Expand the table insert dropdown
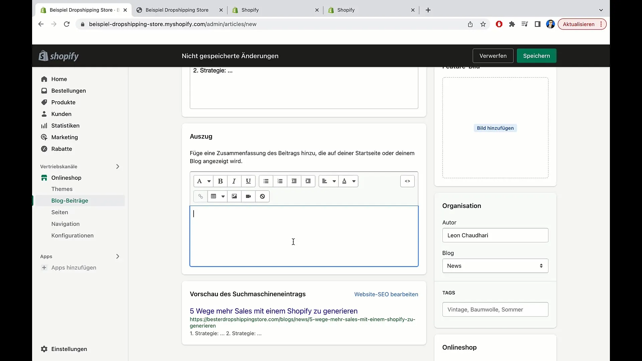Viewport: 642px width, 361px height. 223,196
